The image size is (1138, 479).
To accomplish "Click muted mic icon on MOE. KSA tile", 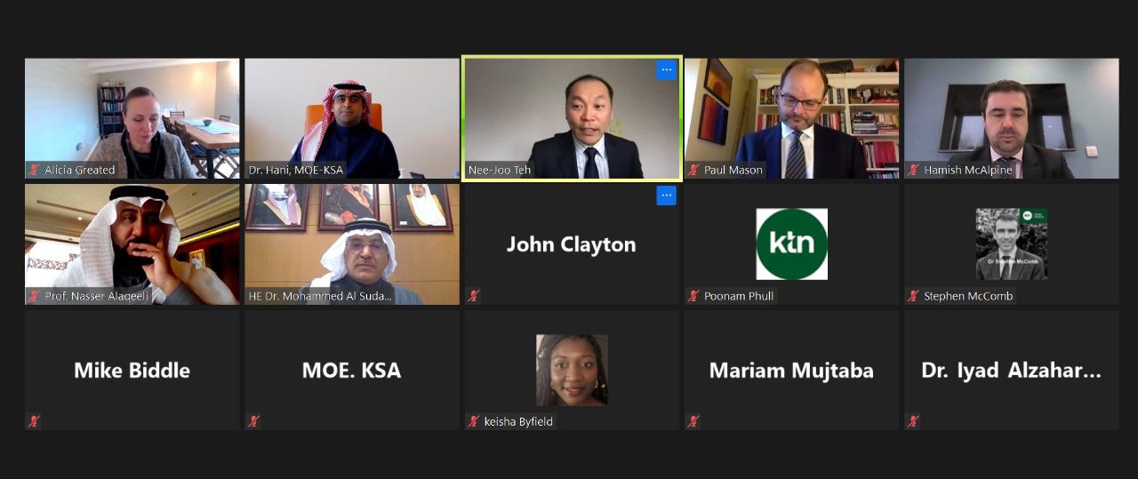I will [x=254, y=421].
